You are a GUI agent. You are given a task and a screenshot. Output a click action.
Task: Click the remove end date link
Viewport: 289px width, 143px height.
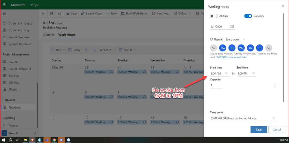(238, 57)
